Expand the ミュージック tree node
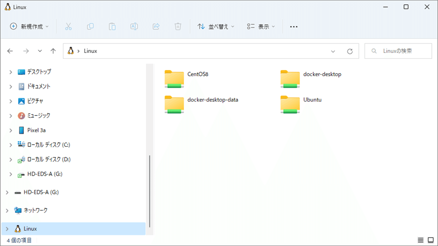The image size is (438, 246). pos(11,116)
